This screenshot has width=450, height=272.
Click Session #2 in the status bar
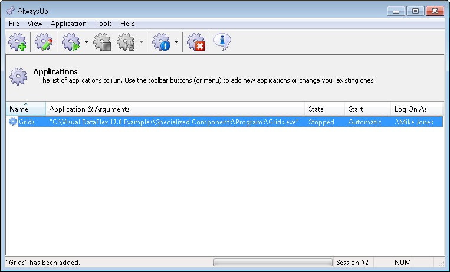click(352, 262)
